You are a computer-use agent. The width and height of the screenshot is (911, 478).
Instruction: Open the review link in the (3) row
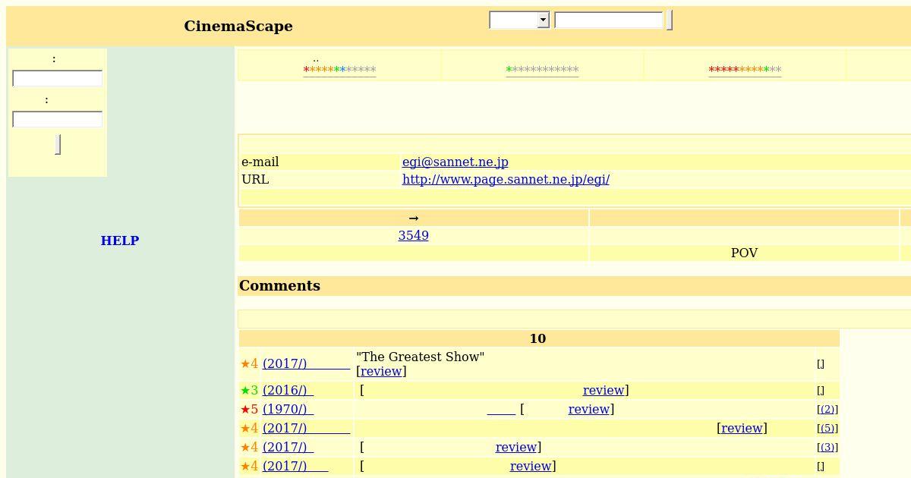(516, 447)
